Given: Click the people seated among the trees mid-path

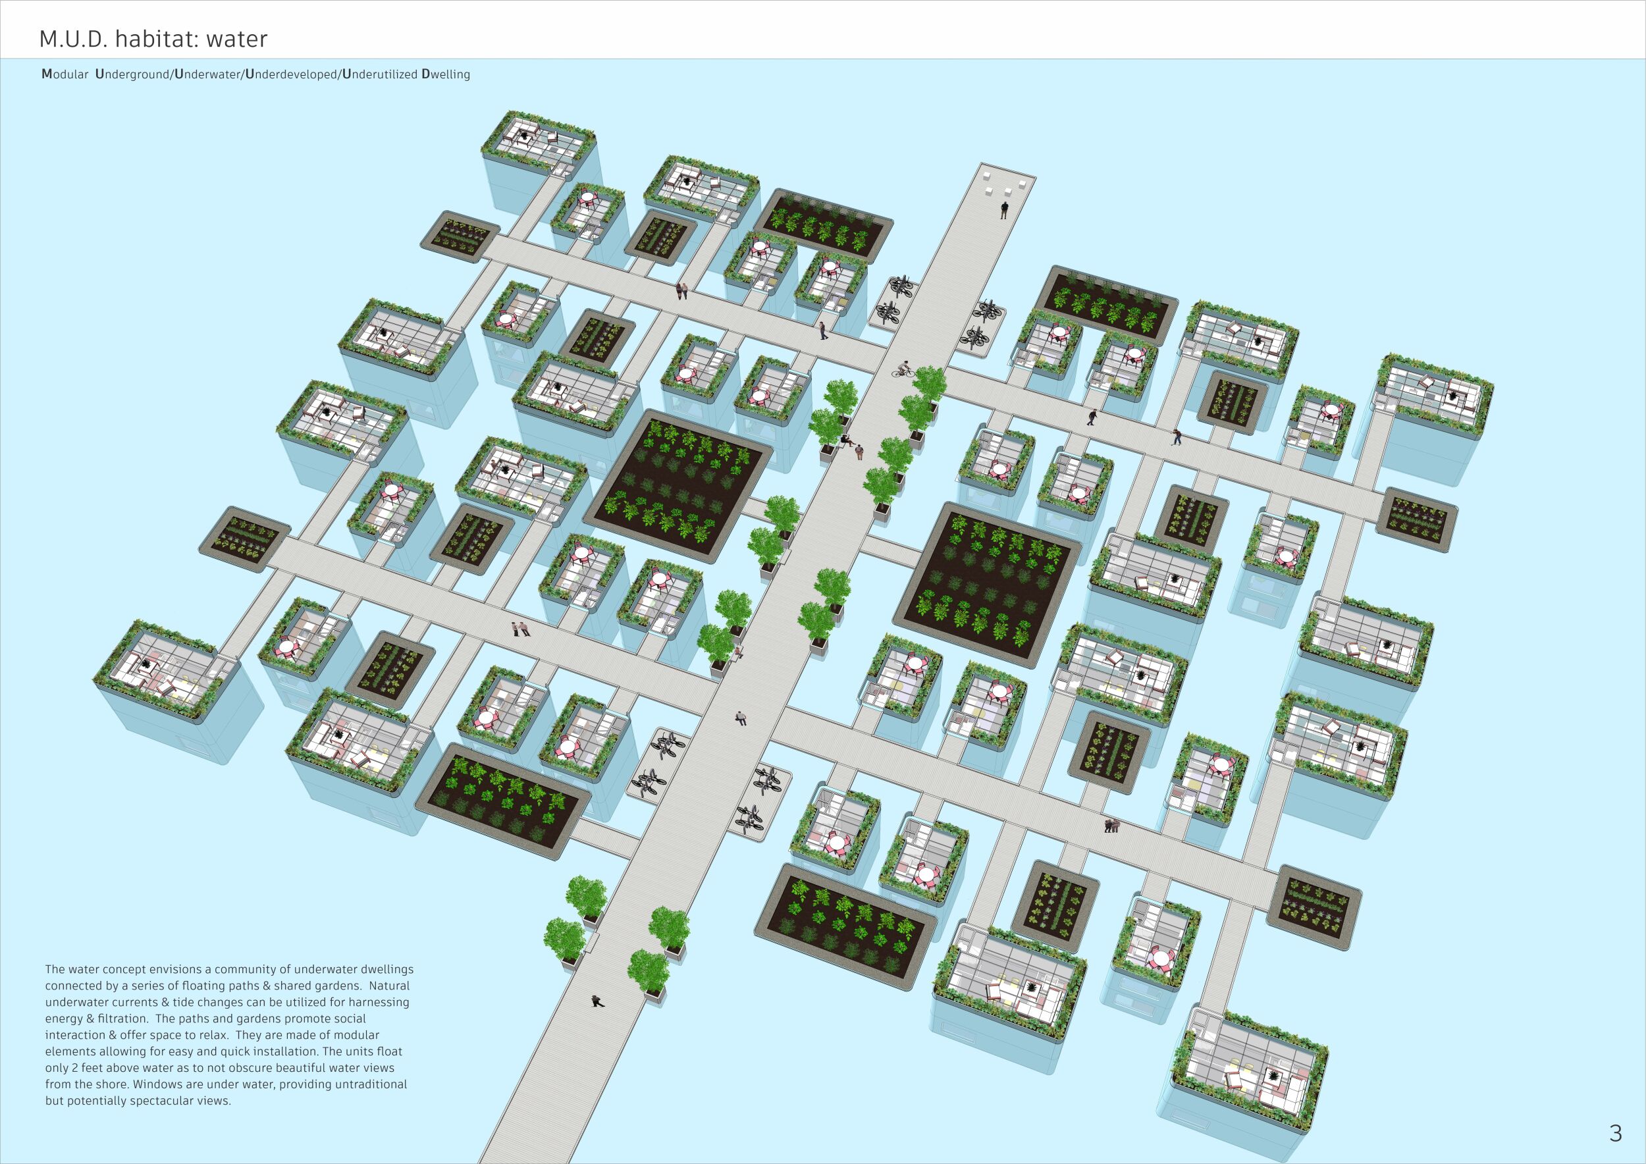Looking at the screenshot, I should click(853, 446).
